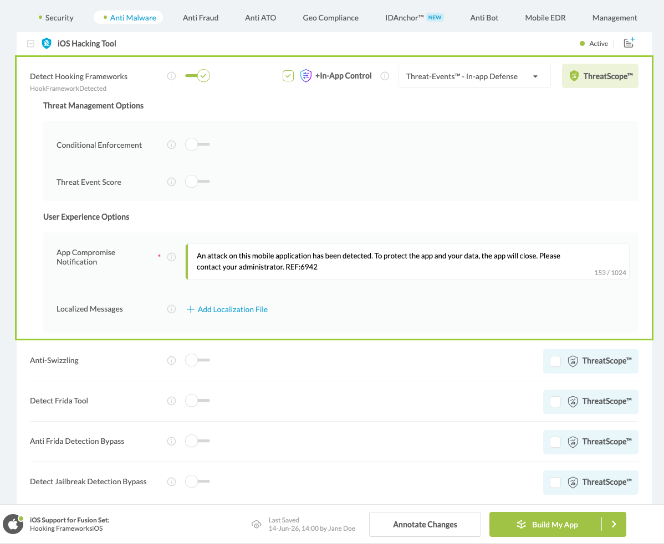
Task: Turn on Detect Jailbreak Detection Bypass toggle
Action: pos(197,481)
